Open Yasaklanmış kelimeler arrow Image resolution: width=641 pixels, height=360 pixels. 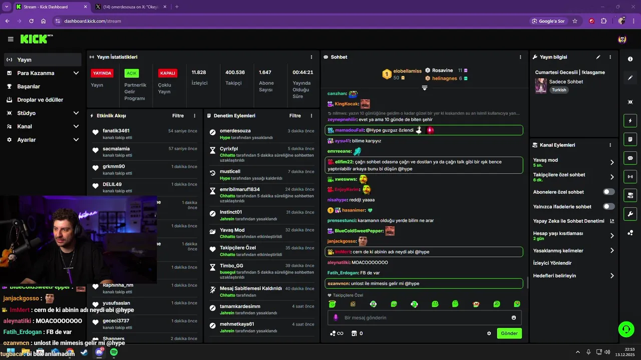tap(612, 250)
